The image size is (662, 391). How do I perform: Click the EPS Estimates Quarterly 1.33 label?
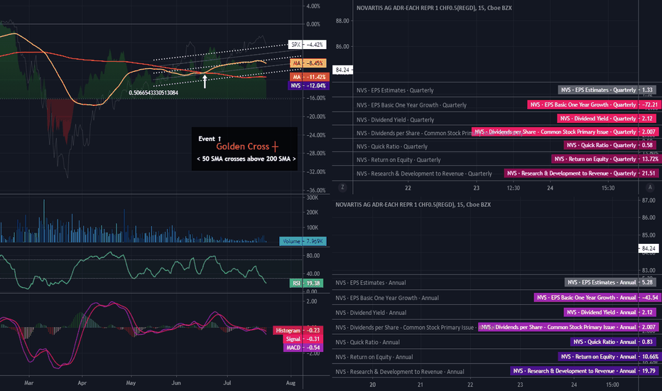click(x=607, y=90)
